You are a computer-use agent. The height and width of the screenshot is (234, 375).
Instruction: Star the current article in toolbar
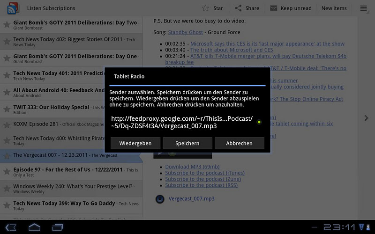click(x=212, y=8)
